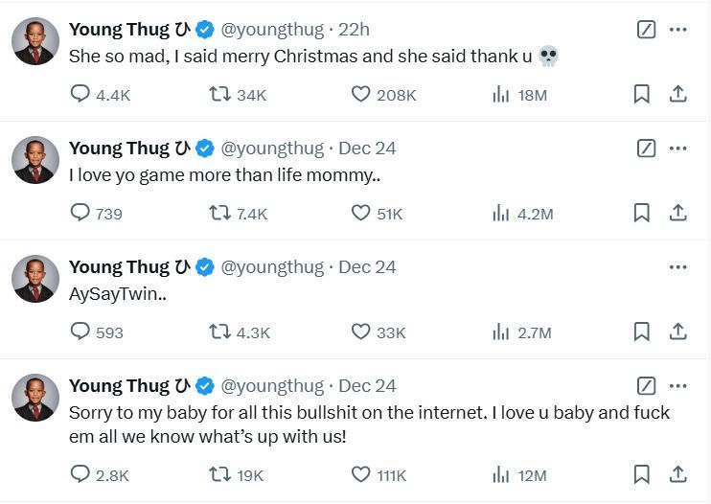Retweet the merry Christmas tweet
Screen dimensions: 711x504
coord(219,94)
